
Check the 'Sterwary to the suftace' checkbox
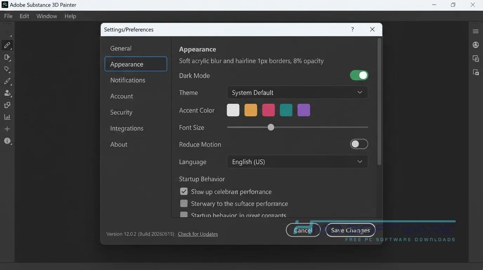(x=184, y=203)
